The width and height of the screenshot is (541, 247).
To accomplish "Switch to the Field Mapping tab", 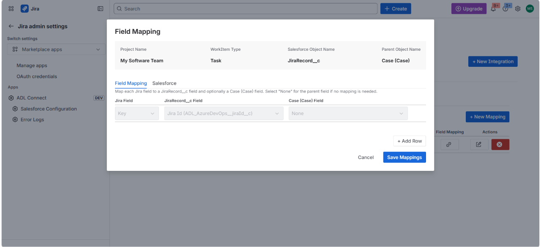I will click(131, 83).
